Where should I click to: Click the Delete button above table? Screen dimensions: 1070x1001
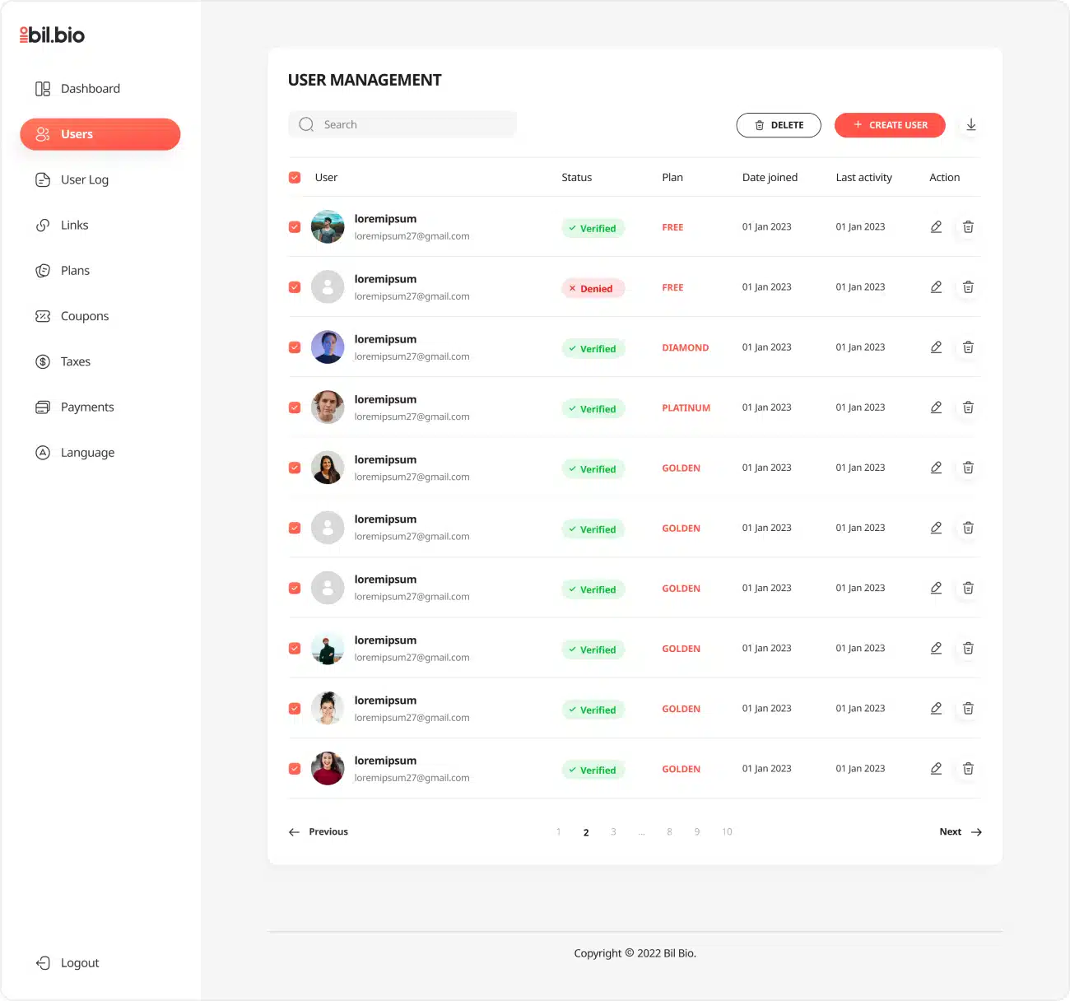click(778, 125)
